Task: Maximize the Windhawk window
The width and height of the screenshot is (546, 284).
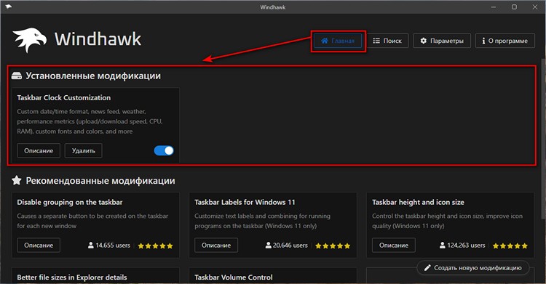Action: tap(514, 7)
